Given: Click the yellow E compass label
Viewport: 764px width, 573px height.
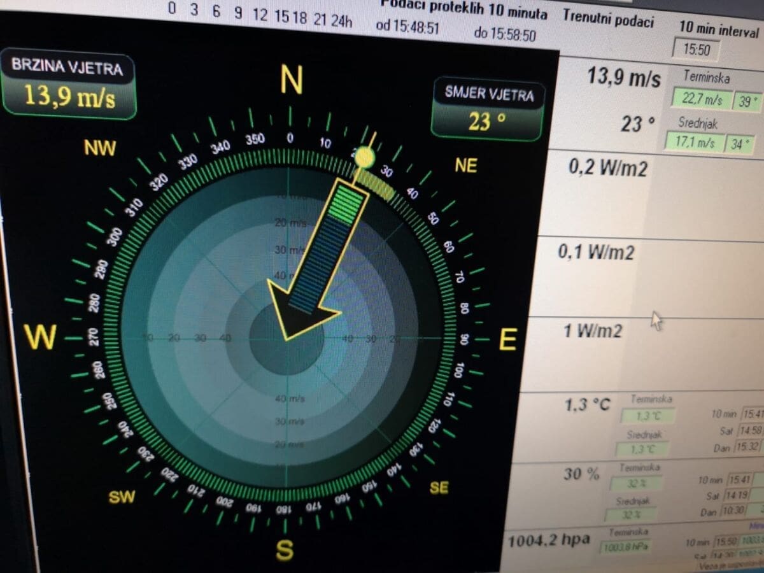Looking at the screenshot, I should point(507,341).
